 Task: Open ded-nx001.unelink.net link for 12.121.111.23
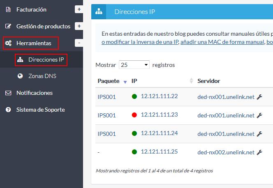226,115
